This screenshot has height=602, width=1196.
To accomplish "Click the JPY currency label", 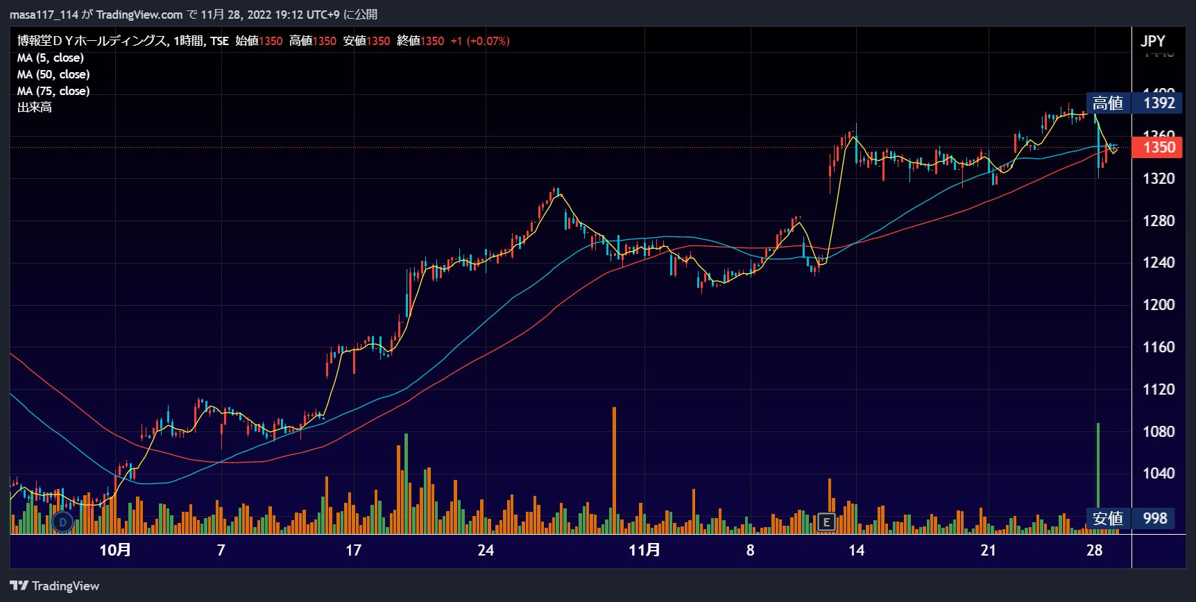I will click(x=1153, y=41).
